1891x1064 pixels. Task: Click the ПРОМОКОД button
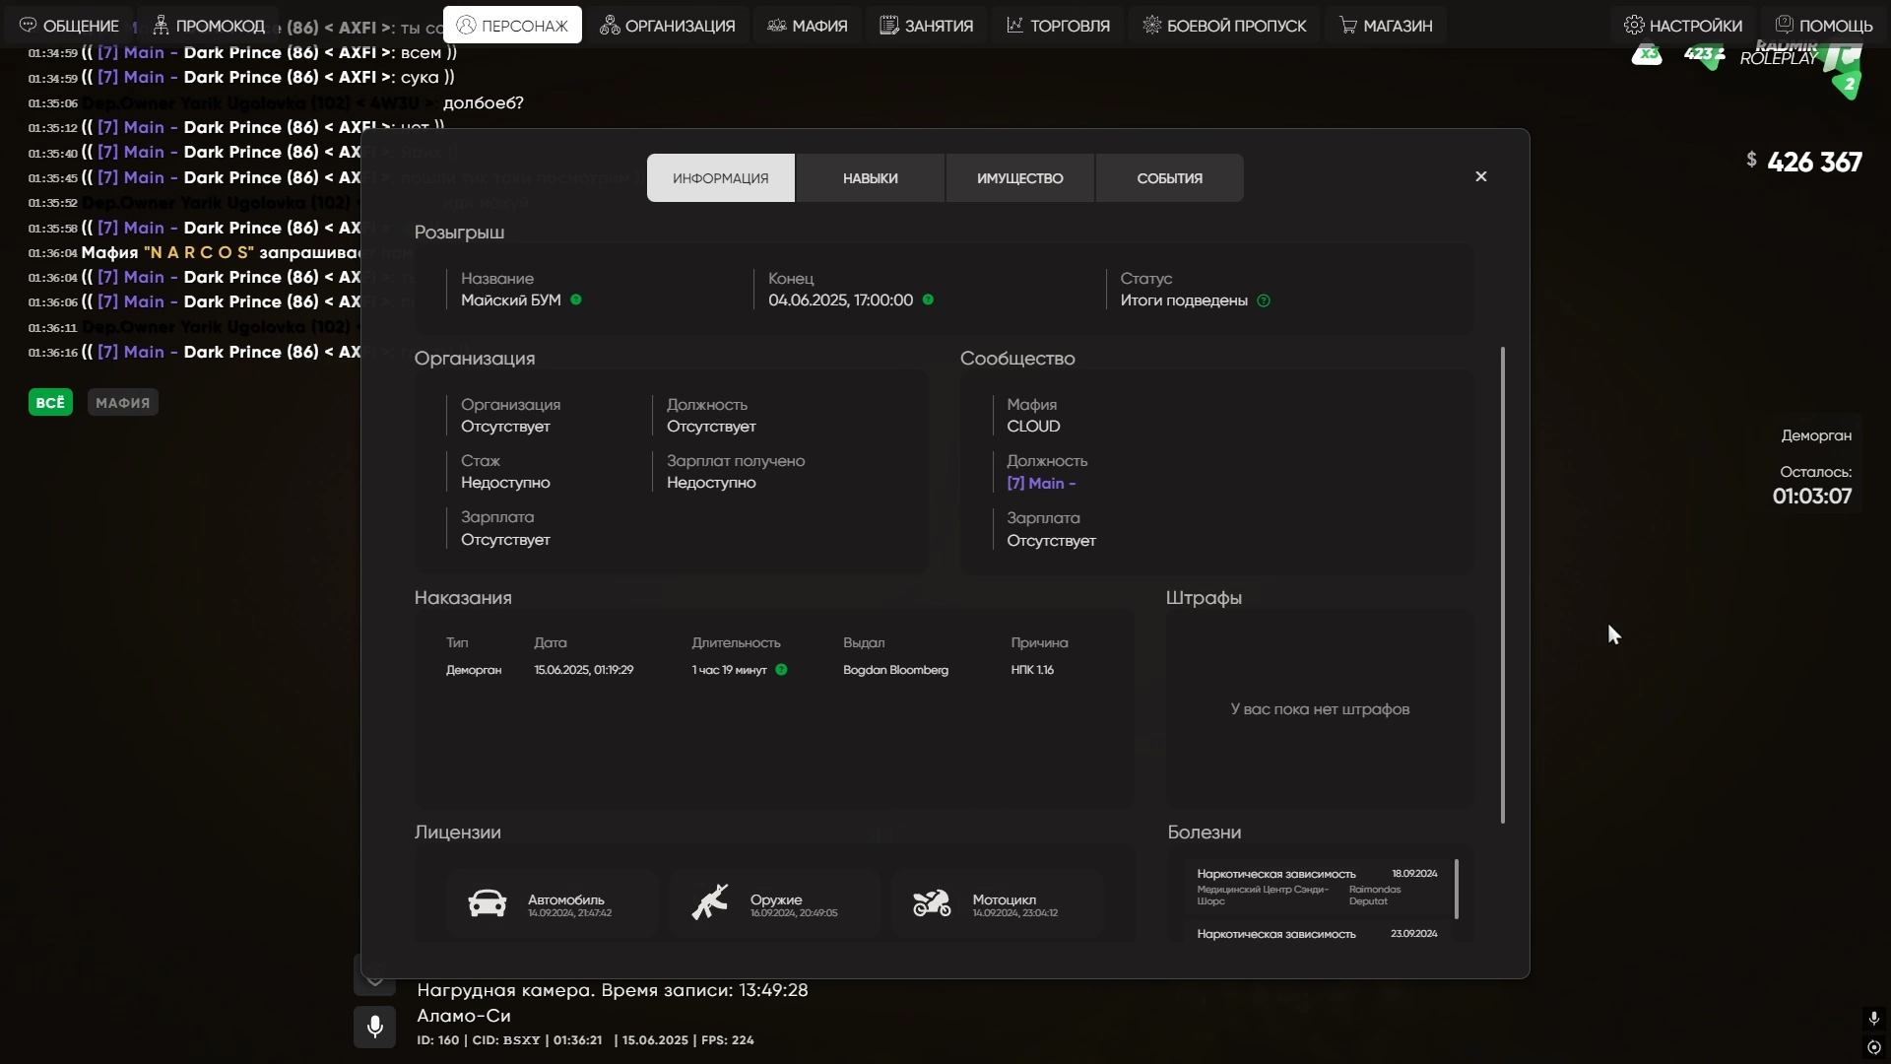(209, 26)
